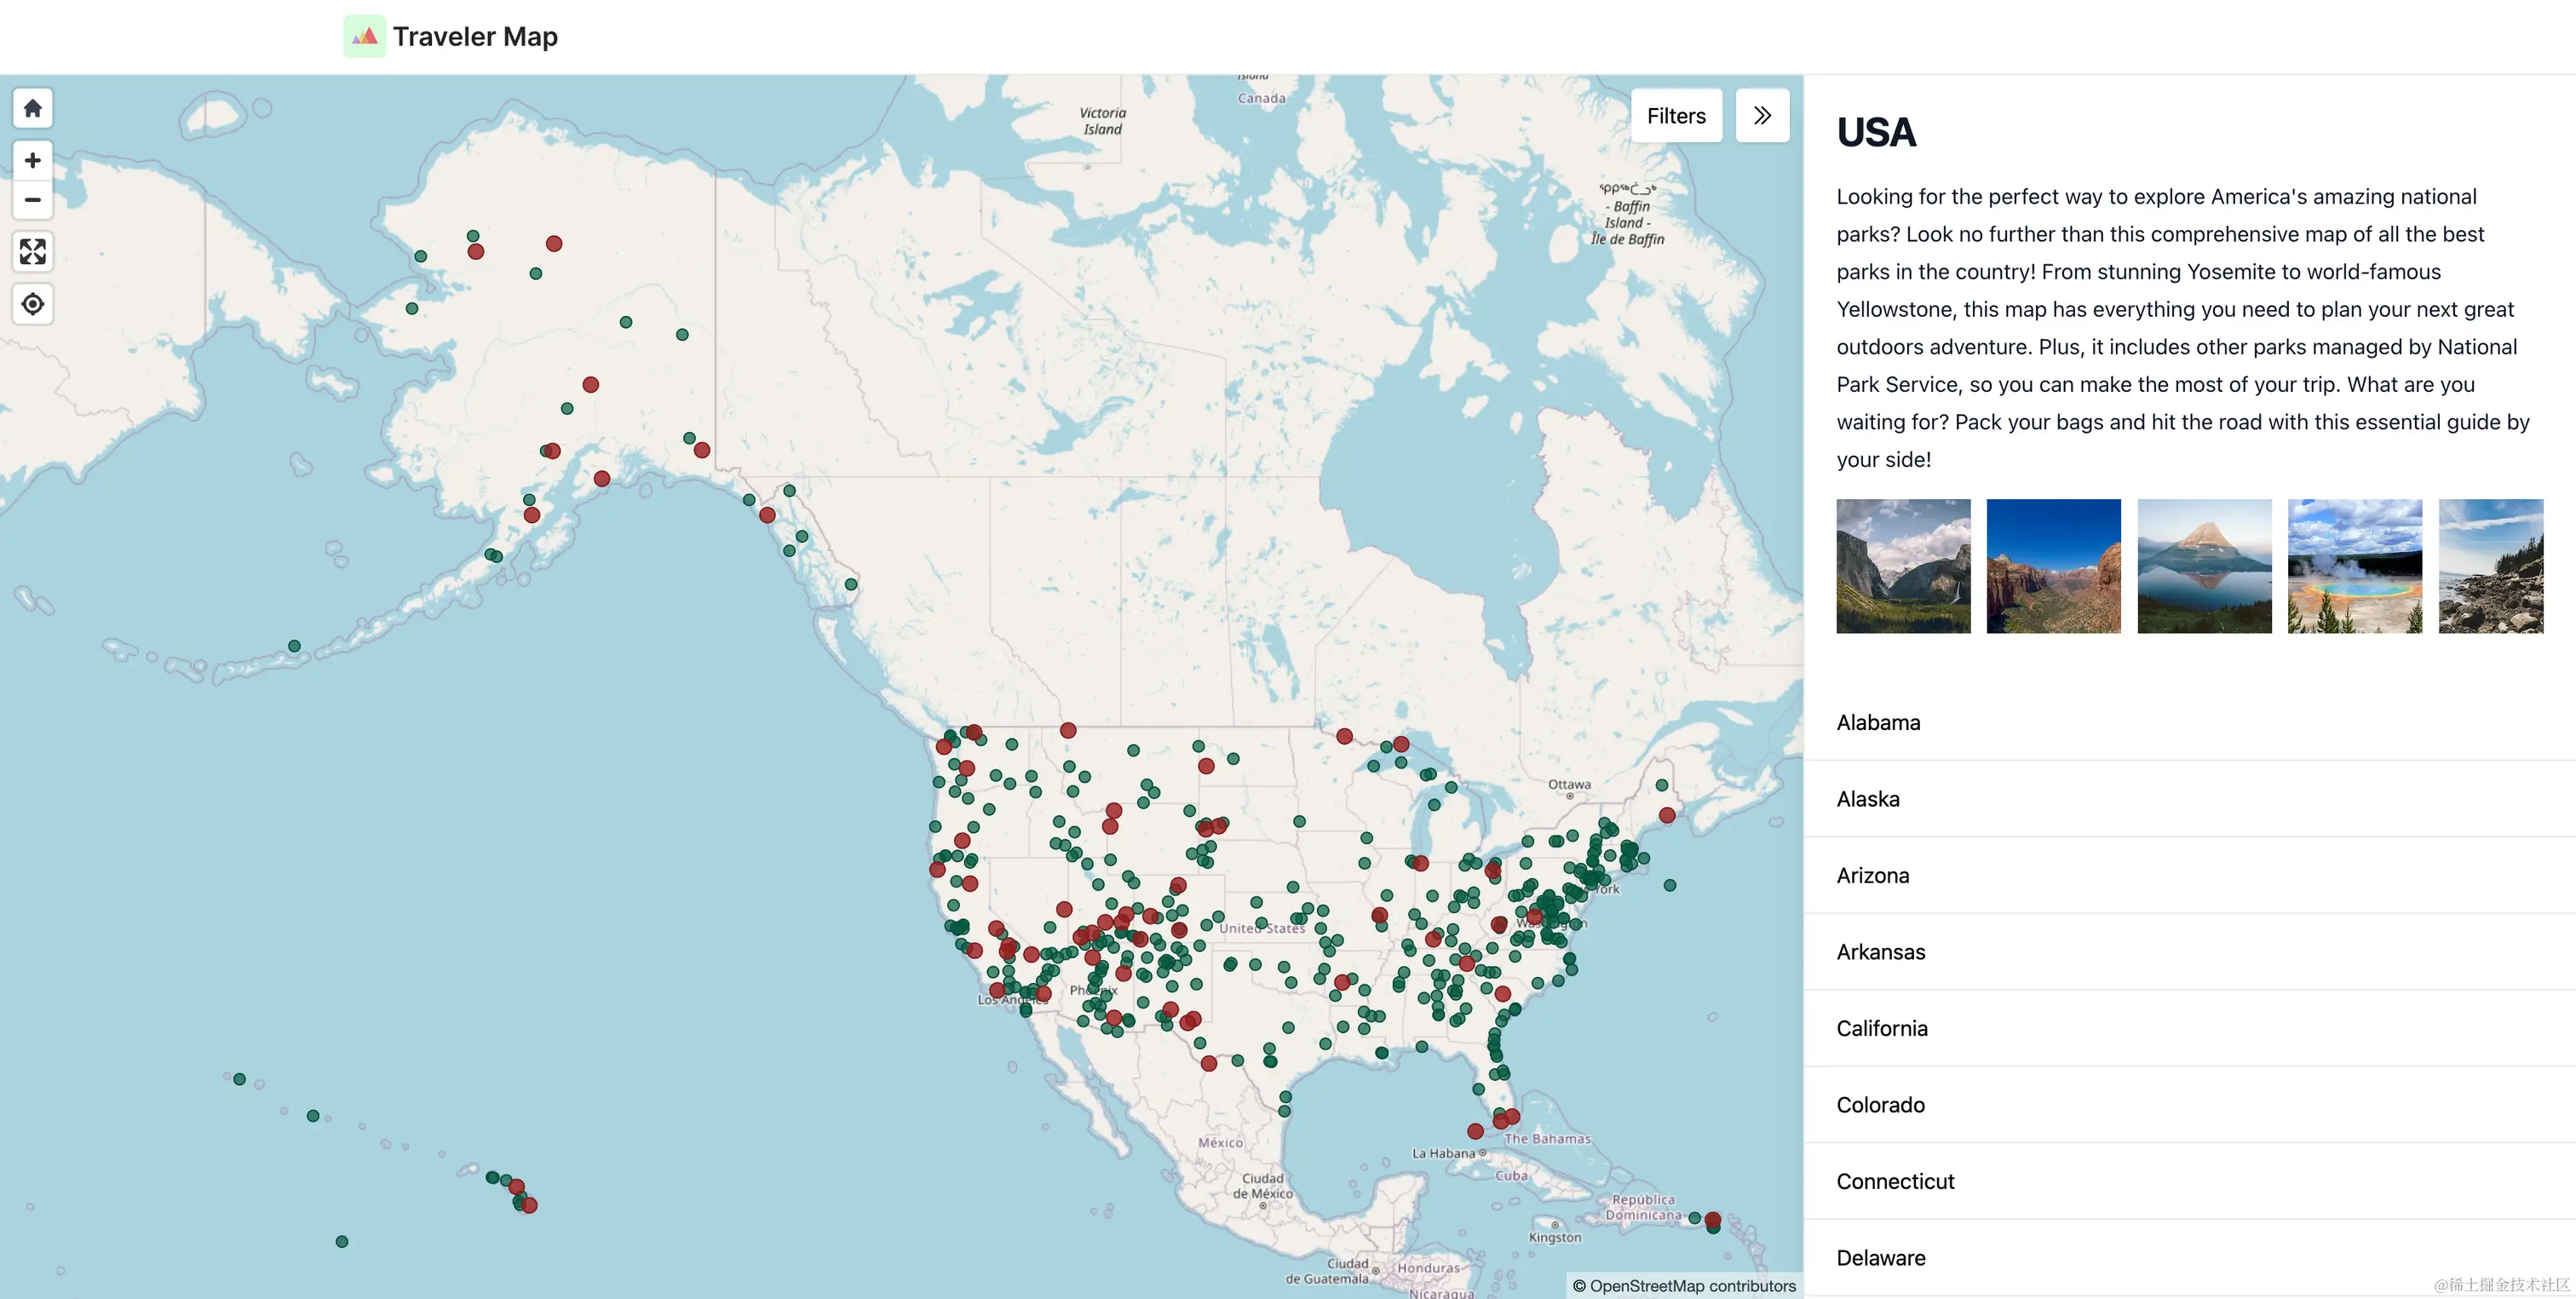Click the home map control icon

click(33, 108)
